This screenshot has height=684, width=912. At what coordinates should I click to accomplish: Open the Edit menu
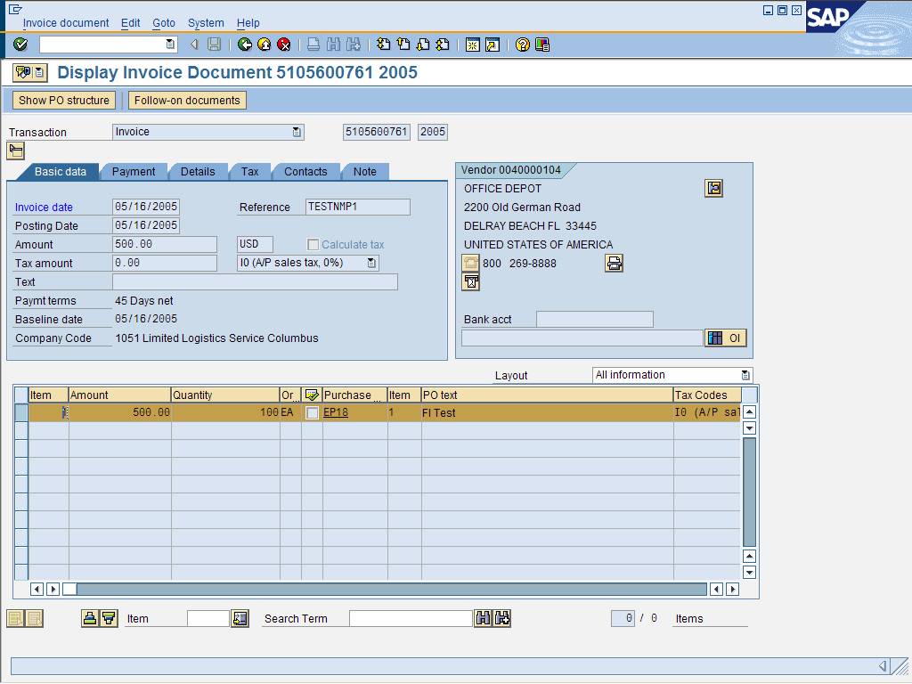(130, 22)
